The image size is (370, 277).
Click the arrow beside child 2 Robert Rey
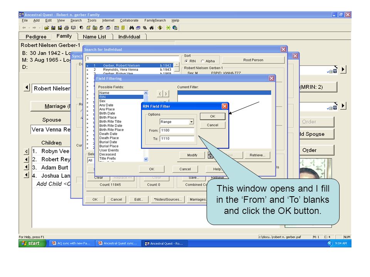[x=27, y=159]
